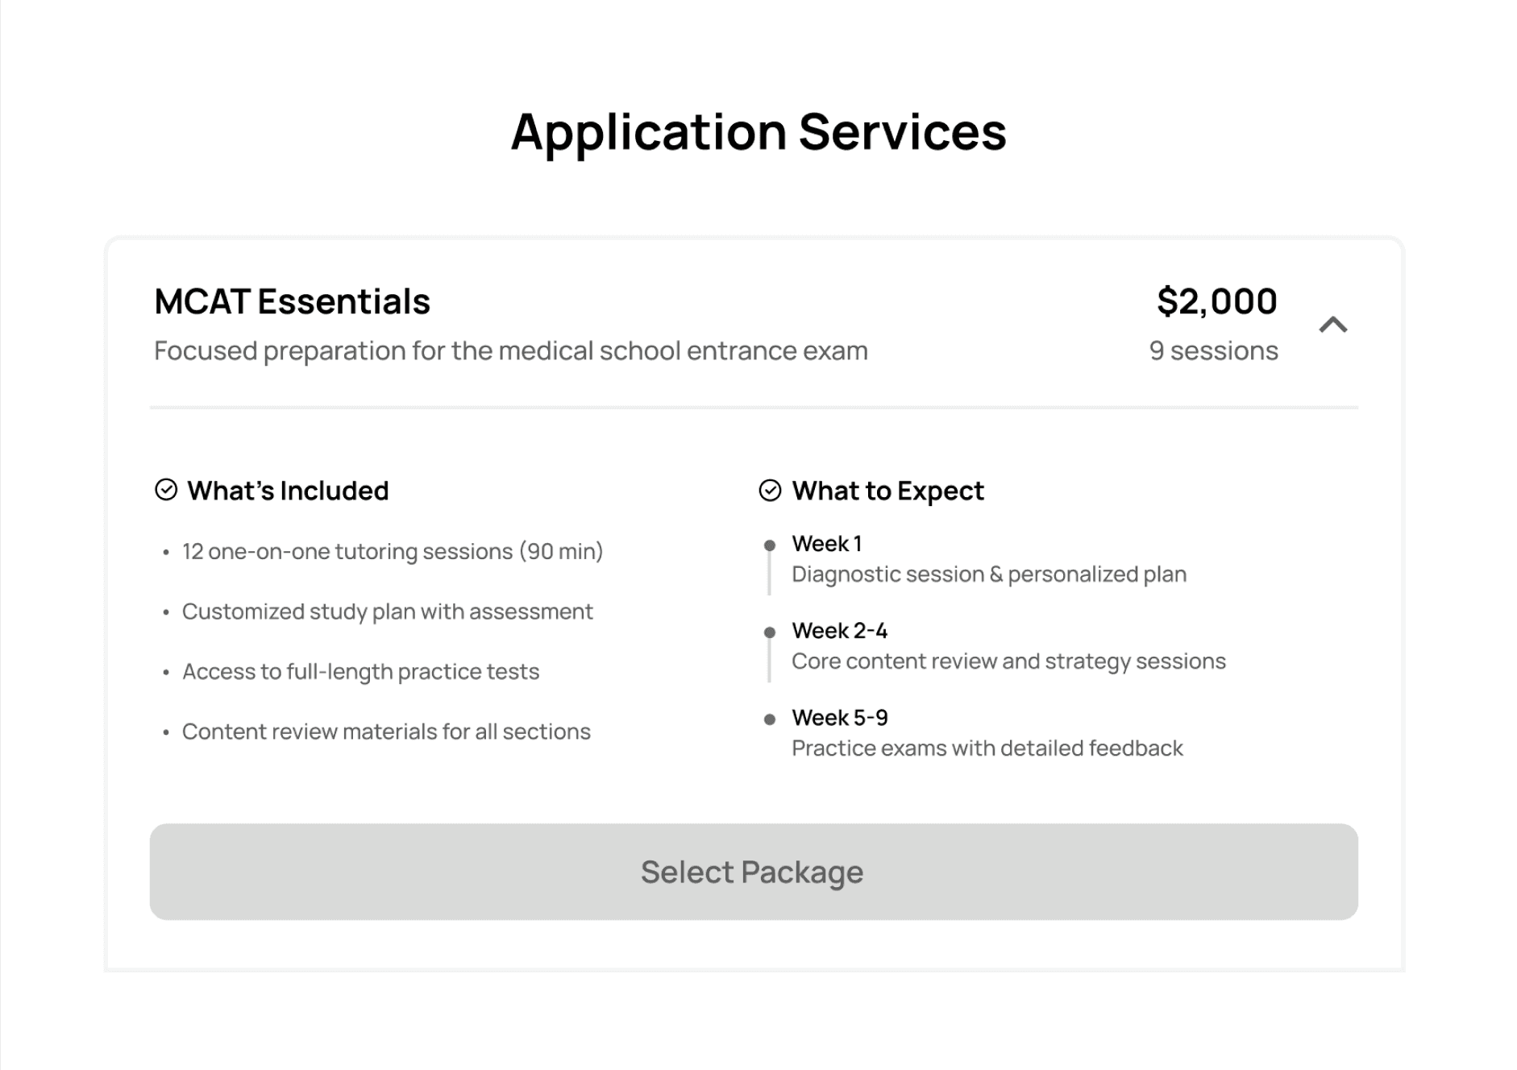
Task: Click the 9 sessions text
Action: point(1213,350)
